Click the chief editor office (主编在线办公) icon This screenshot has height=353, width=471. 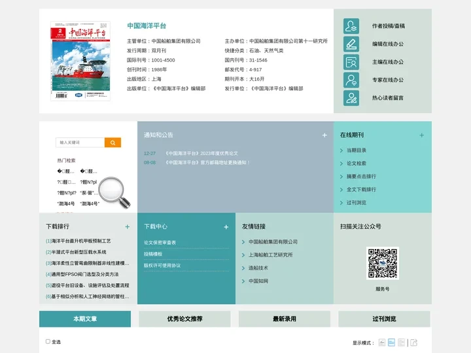351,62
